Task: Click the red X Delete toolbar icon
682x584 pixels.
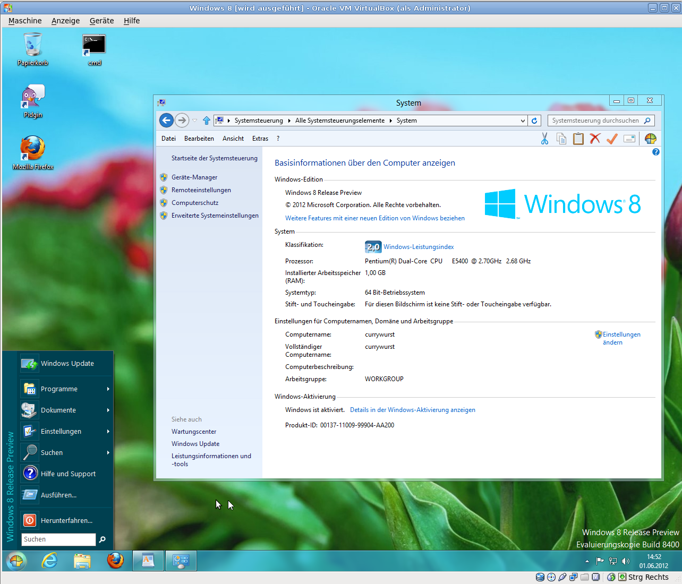Action: (595, 139)
